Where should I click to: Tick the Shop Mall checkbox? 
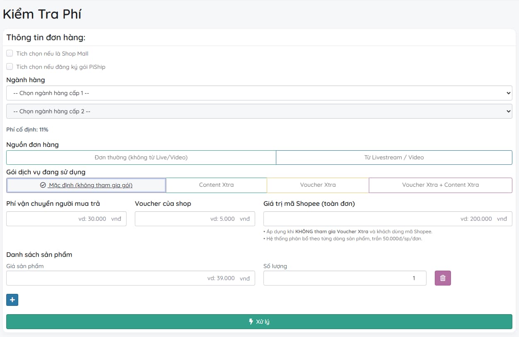(x=10, y=53)
